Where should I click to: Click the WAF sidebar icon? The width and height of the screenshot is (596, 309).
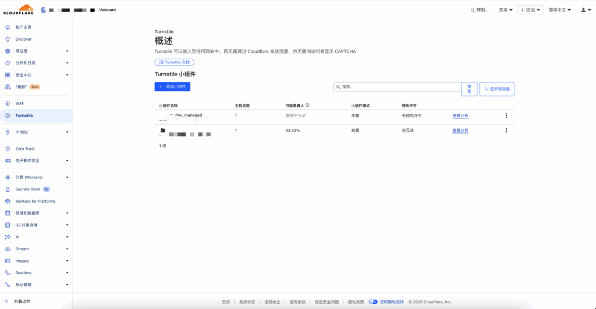pyautogui.click(x=8, y=103)
